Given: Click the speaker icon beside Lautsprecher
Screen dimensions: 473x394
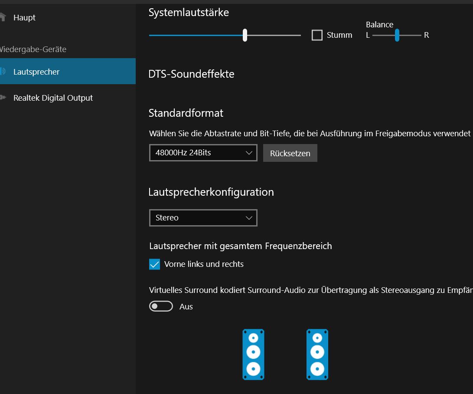Looking at the screenshot, I should pos(3,72).
